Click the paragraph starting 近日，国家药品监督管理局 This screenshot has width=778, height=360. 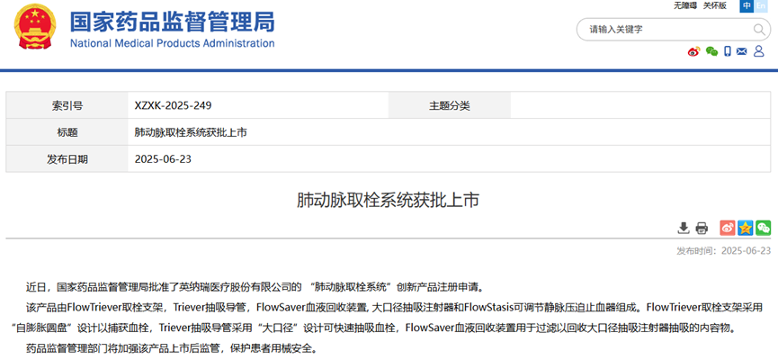pos(257,286)
